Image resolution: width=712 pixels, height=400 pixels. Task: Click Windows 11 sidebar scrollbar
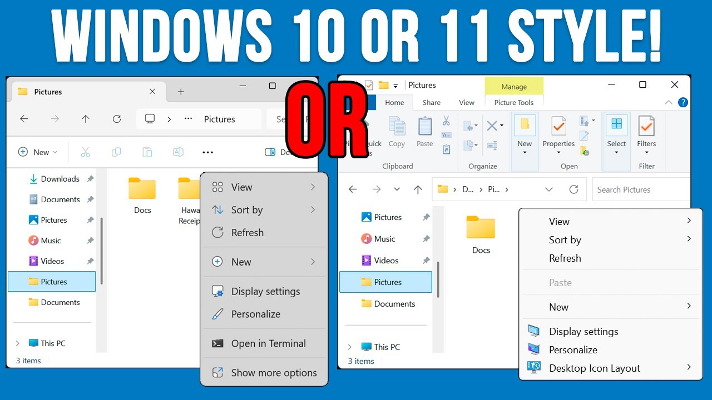(101, 251)
